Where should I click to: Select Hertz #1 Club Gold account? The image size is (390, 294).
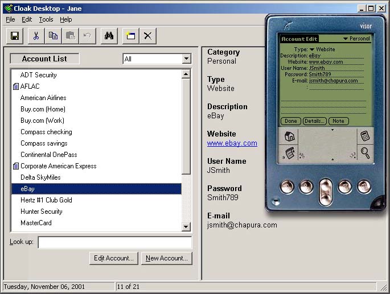click(97, 200)
